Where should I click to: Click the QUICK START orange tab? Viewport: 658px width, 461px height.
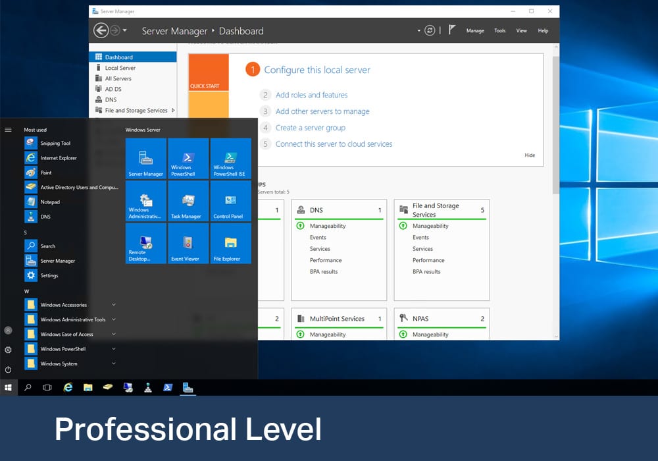tap(209, 72)
